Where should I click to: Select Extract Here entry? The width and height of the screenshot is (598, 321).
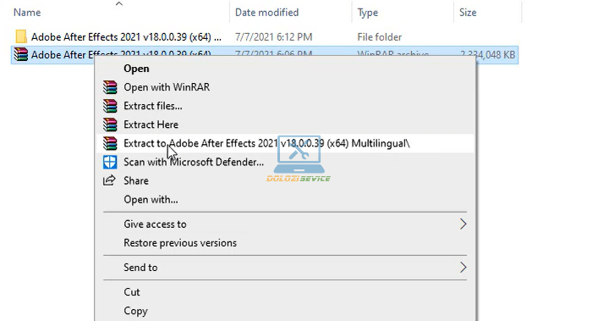[151, 125]
